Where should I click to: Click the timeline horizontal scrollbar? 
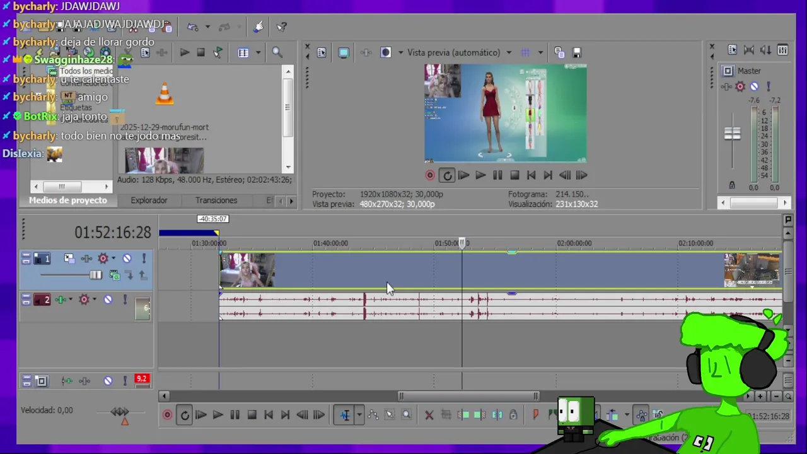pos(468,396)
